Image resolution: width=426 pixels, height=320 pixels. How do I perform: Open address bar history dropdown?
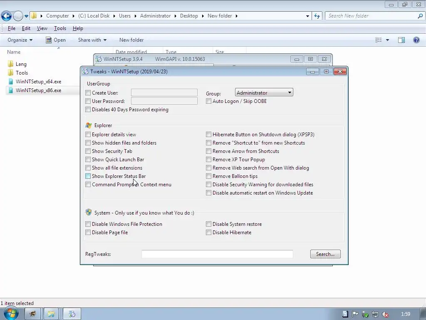307,16
